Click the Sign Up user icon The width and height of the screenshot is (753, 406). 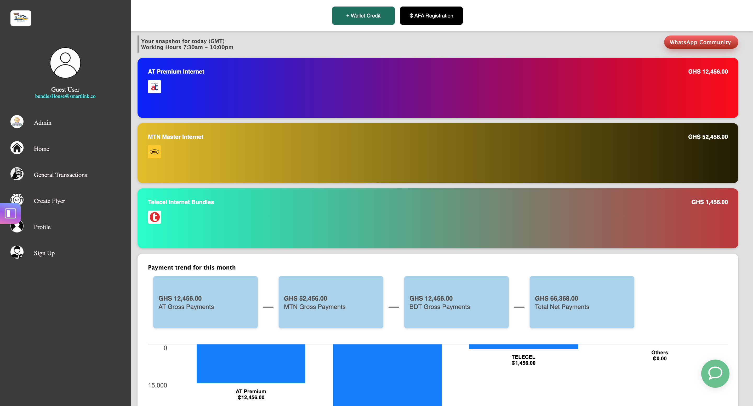click(17, 252)
